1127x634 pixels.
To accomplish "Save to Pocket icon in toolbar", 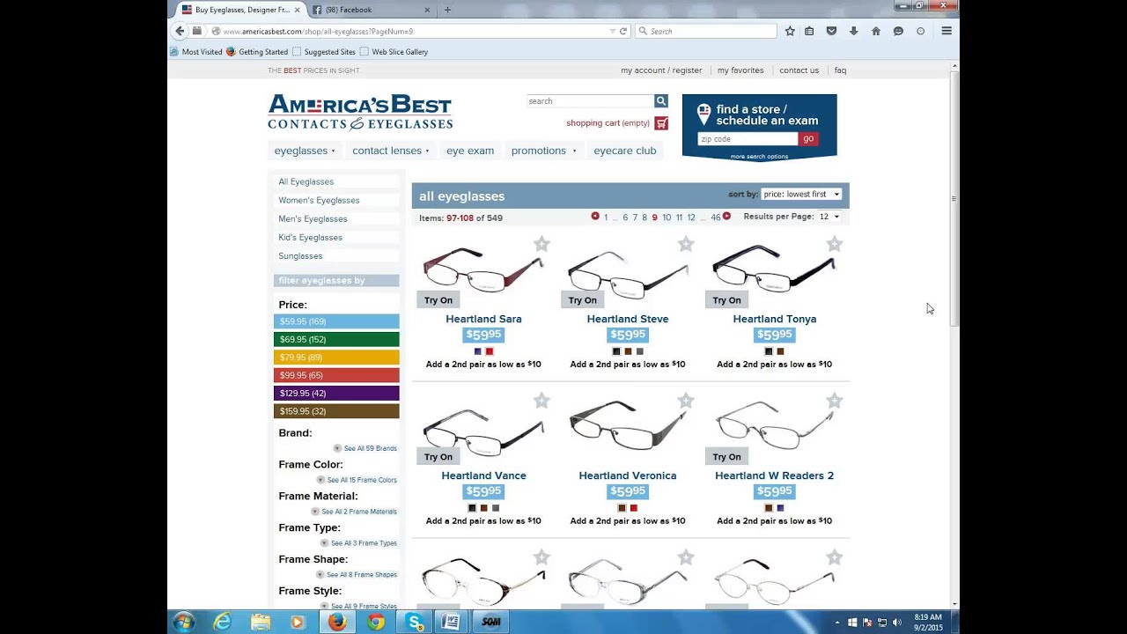I will (x=831, y=31).
